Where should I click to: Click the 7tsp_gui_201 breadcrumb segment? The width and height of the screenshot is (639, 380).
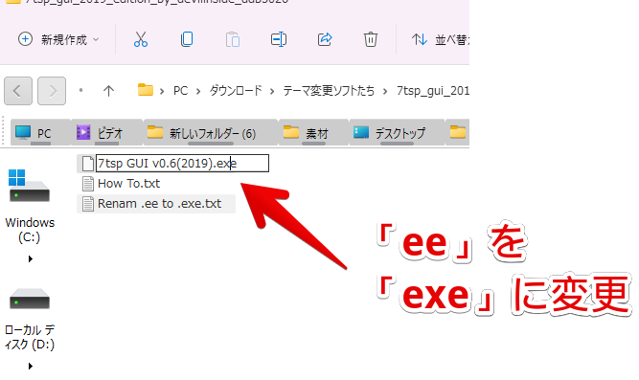(433, 90)
